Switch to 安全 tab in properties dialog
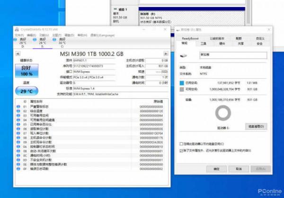284x198 pixels. 259,43
